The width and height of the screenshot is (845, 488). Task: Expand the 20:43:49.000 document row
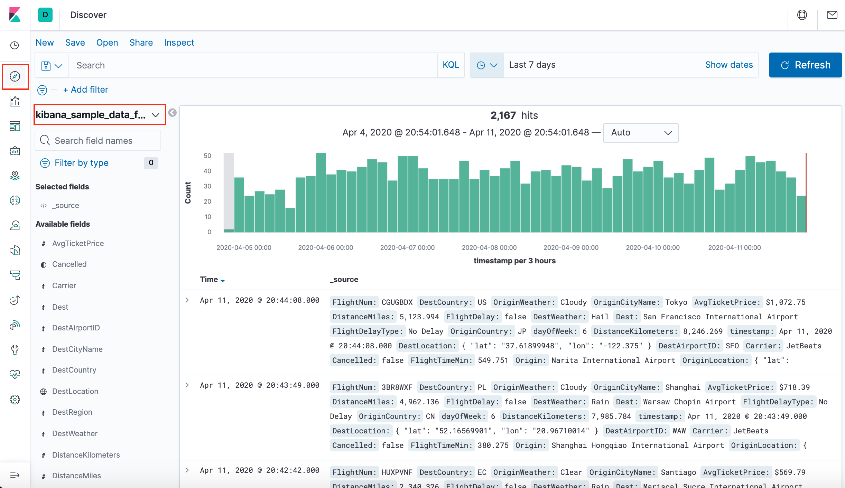(187, 385)
